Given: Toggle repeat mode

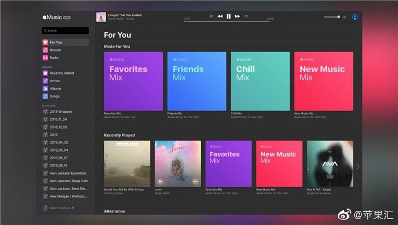Looking at the screenshot, I should click(x=246, y=16).
